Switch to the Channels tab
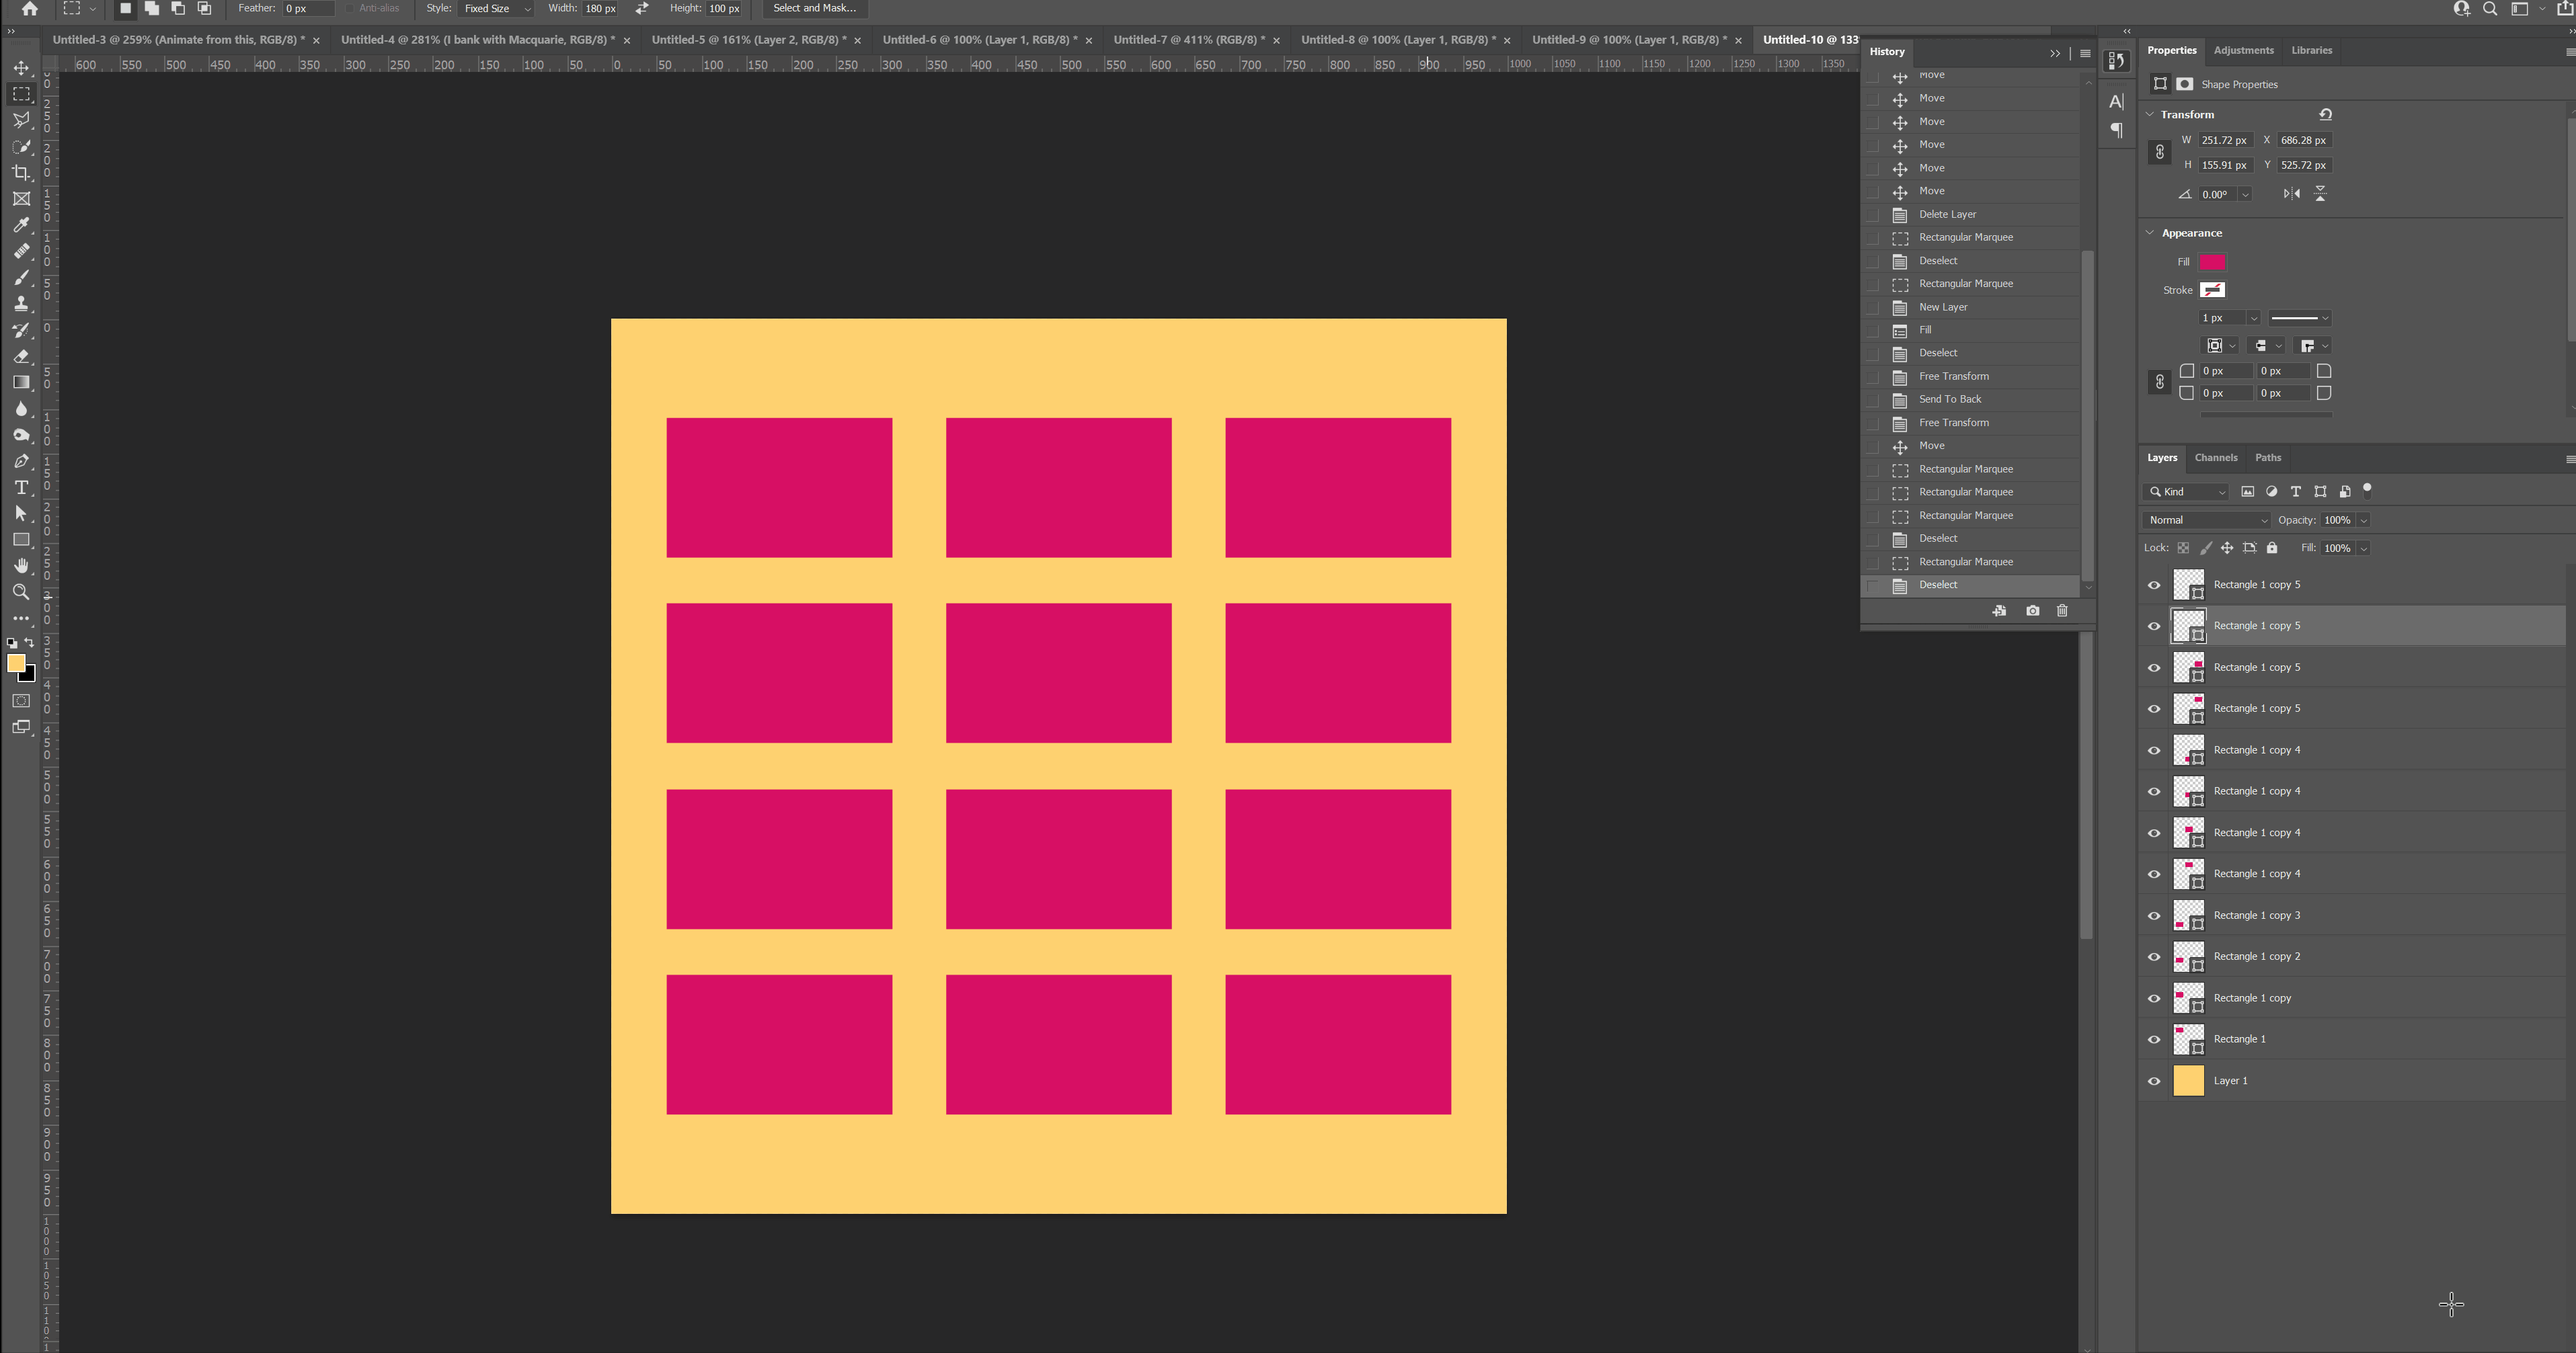Image resolution: width=2576 pixels, height=1353 pixels. pyautogui.click(x=2215, y=458)
